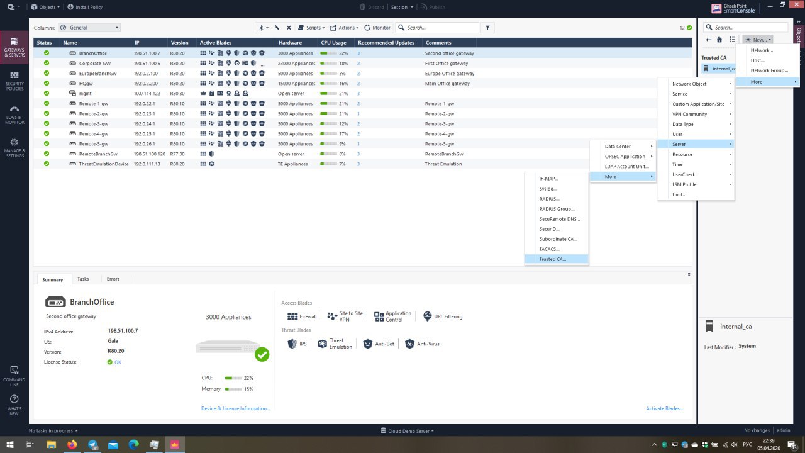Click green status icon of mgmt row
The height and width of the screenshot is (453, 805).
(47, 93)
